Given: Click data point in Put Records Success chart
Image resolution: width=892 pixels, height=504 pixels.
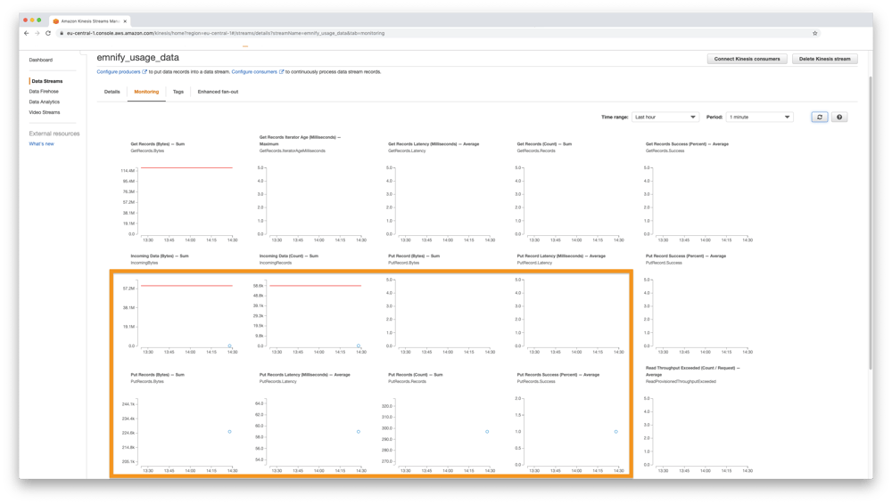Looking at the screenshot, I should click(616, 432).
